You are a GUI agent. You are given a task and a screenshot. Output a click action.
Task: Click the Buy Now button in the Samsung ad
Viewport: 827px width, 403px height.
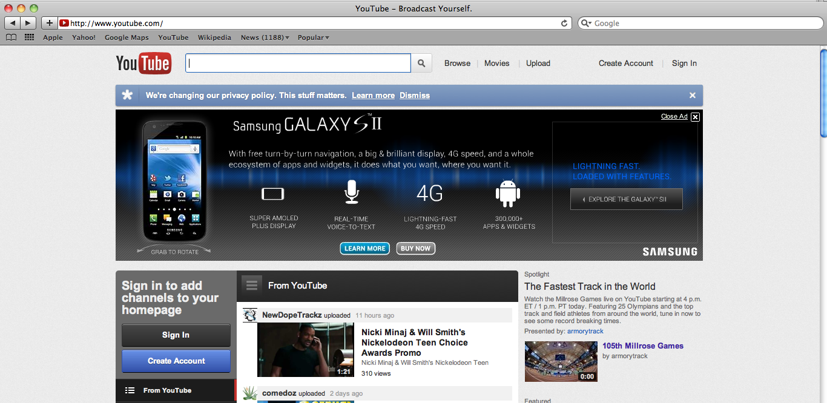(x=416, y=248)
